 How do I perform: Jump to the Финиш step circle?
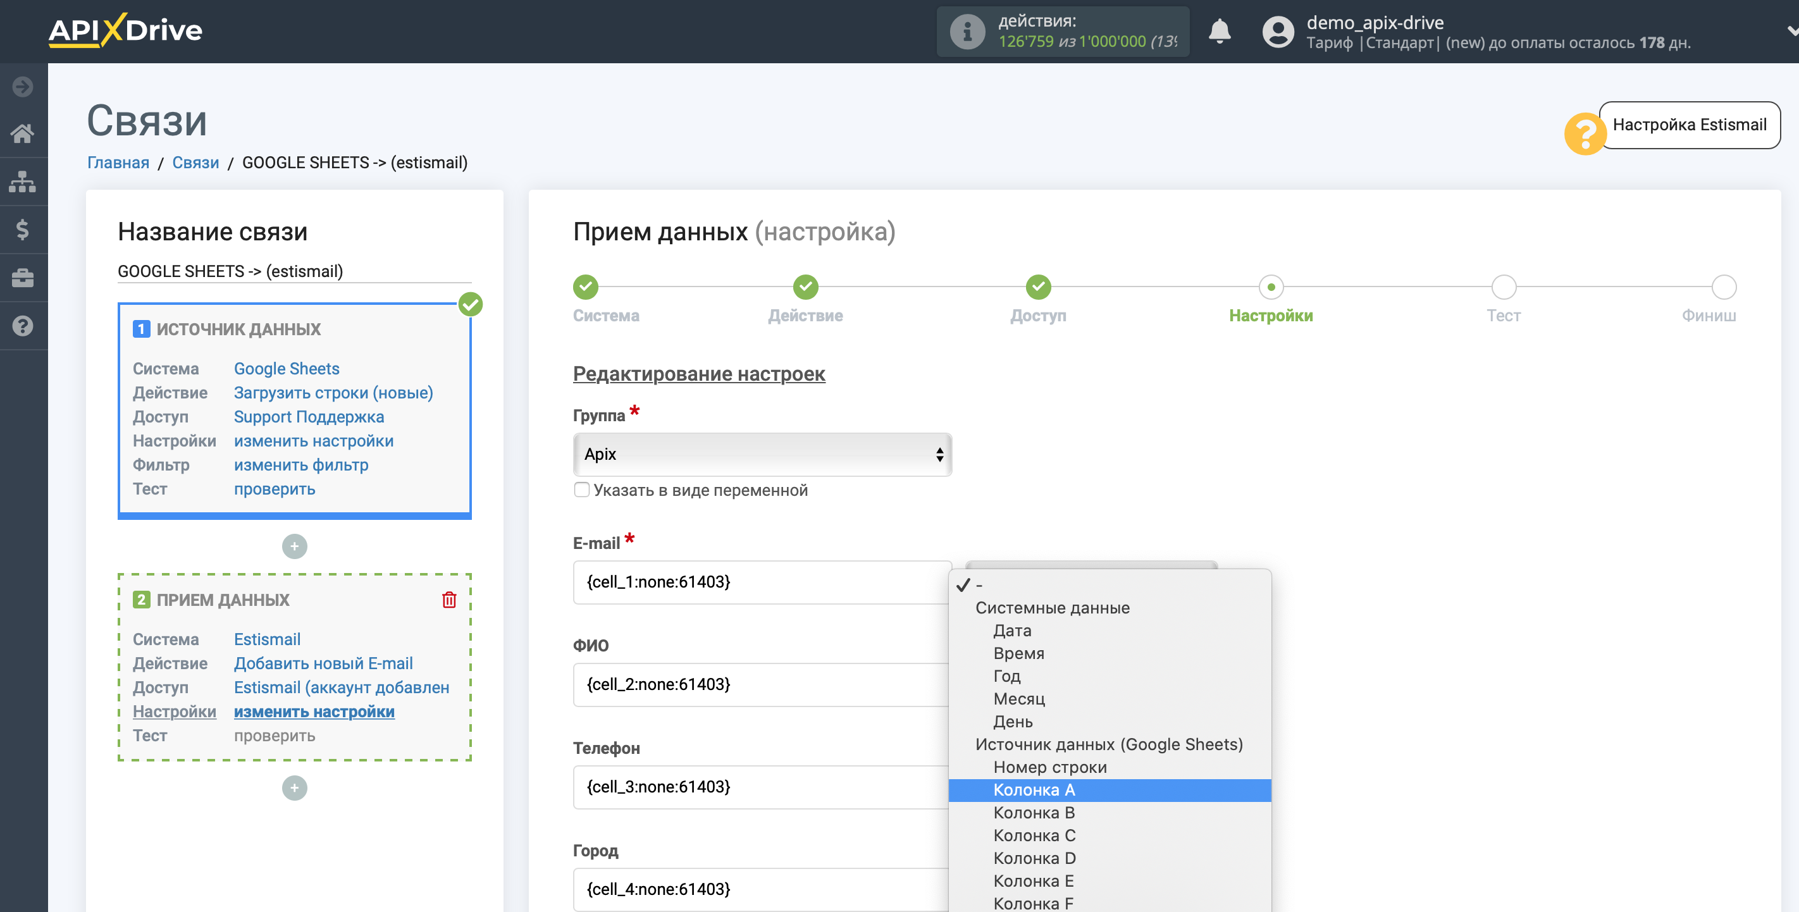(x=1724, y=287)
